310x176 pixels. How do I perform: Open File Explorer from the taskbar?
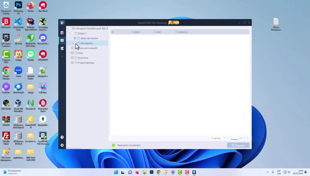144,172
